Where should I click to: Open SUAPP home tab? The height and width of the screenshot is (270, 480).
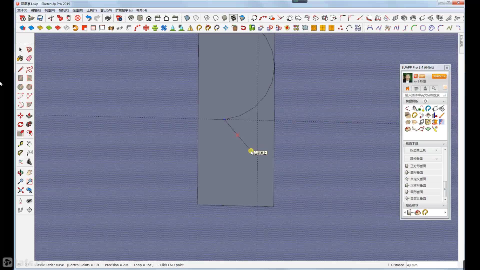(407, 88)
